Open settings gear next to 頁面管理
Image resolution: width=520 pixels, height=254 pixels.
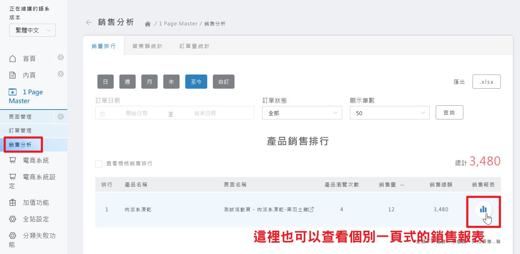tap(60, 116)
